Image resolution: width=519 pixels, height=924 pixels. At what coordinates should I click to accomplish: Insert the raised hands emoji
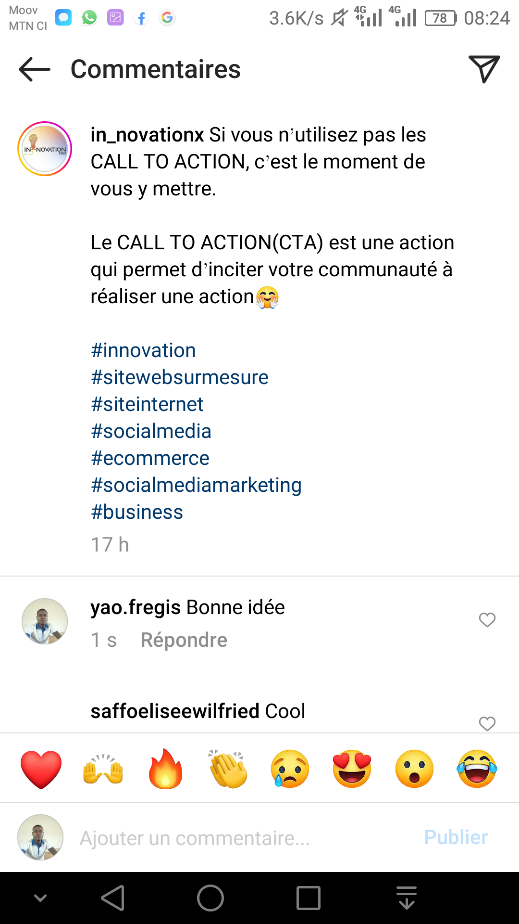tap(103, 769)
